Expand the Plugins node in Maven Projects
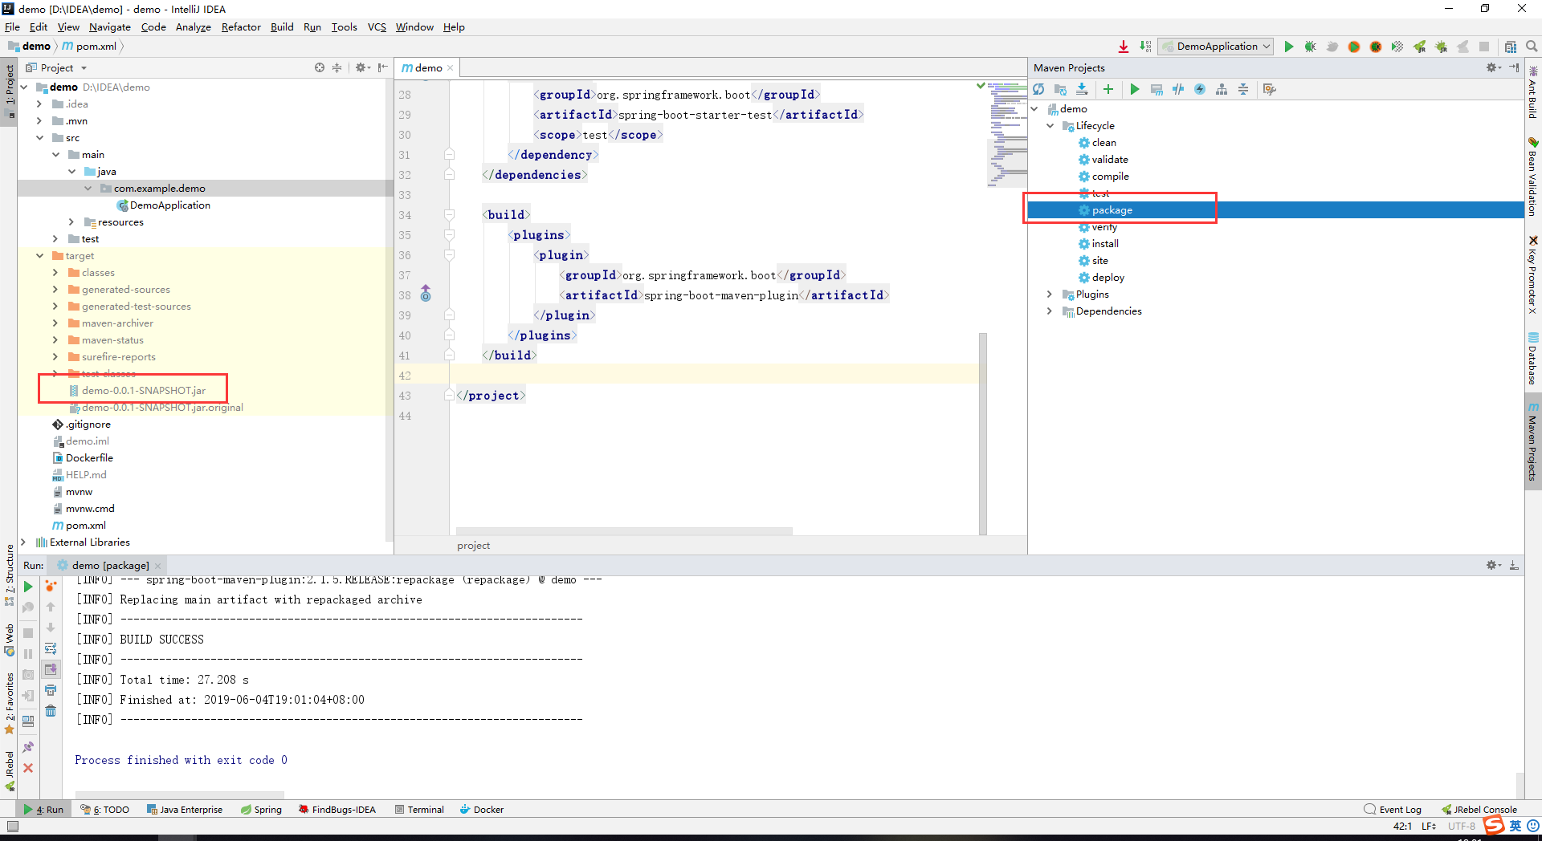Screen dimensions: 1542x841 tap(1050, 295)
